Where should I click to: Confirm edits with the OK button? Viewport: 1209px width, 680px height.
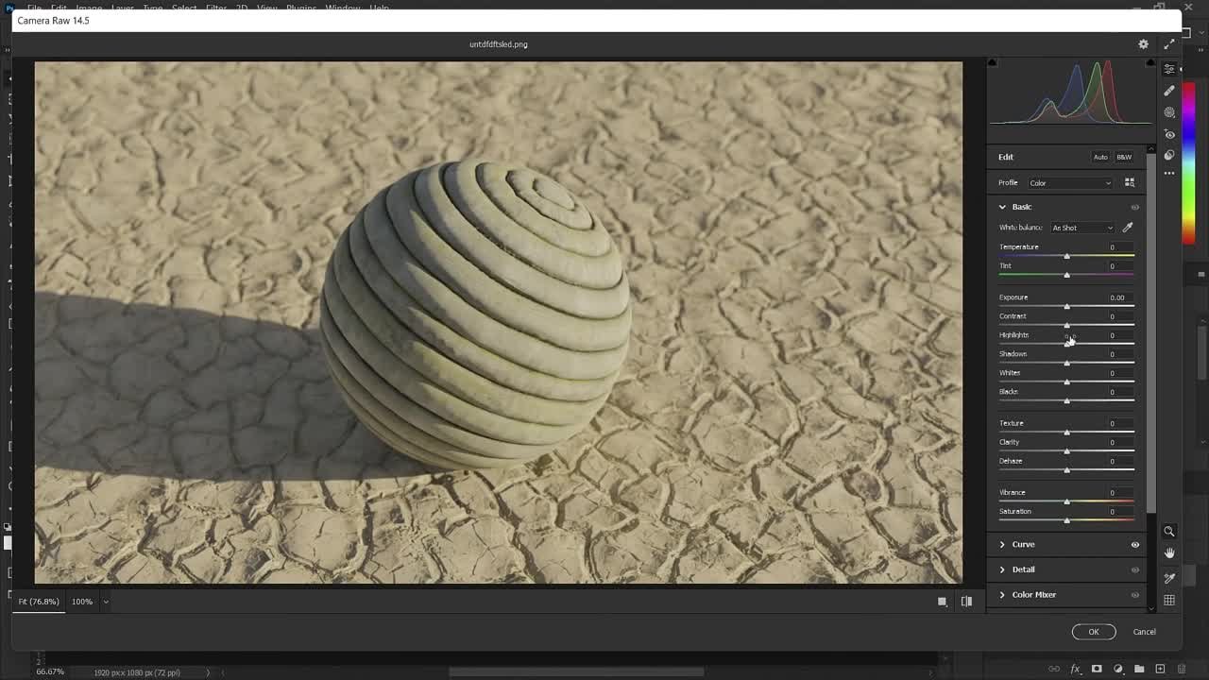tap(1093, 631)
